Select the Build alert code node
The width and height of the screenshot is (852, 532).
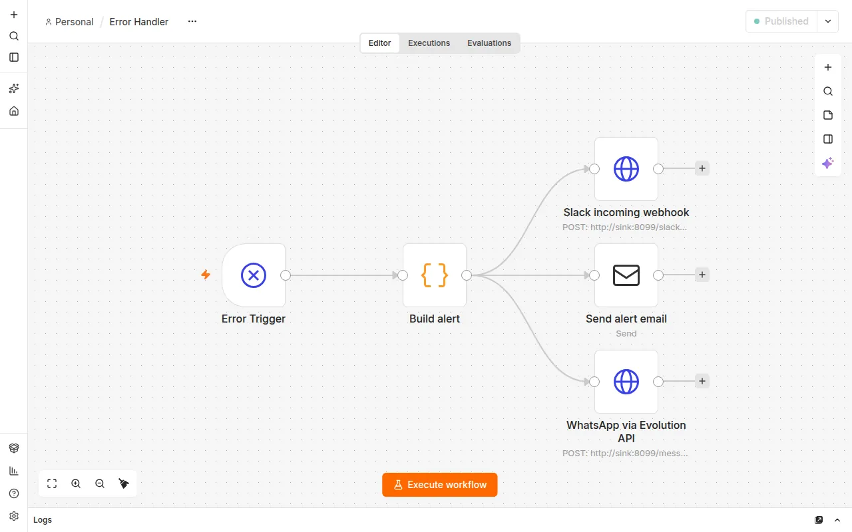pyautogui.click(x=435, y=275)
